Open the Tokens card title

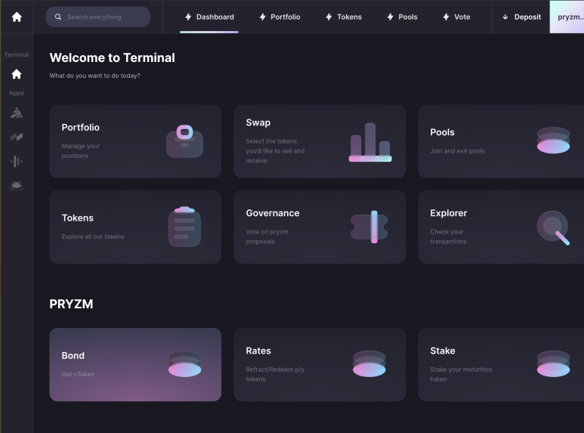78,218
